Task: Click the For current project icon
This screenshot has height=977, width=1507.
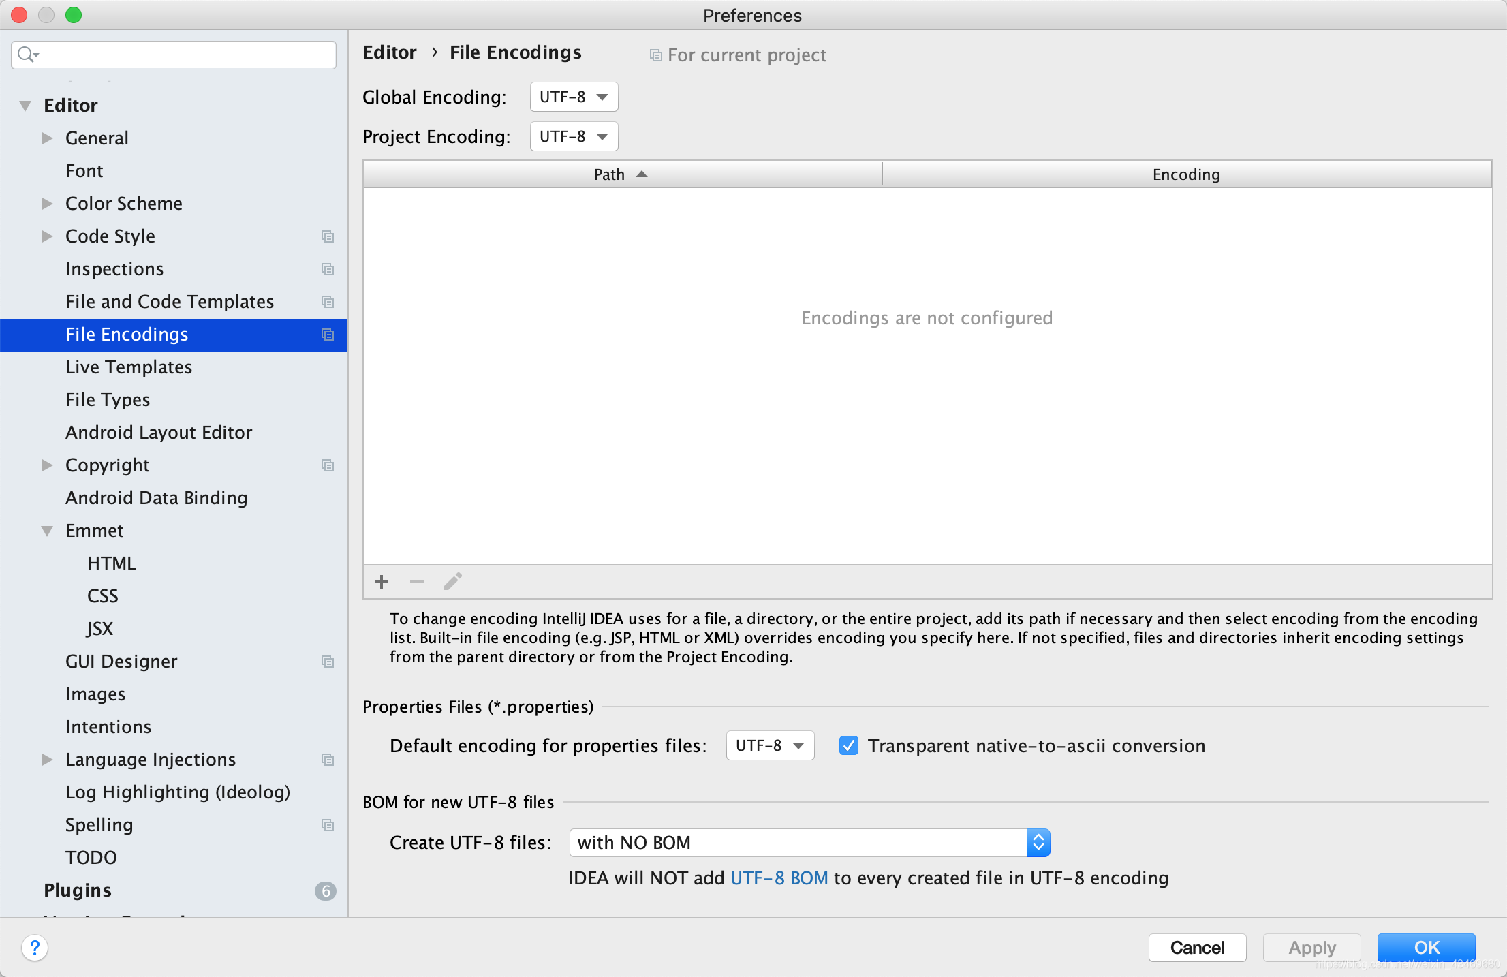Action: click(655, 54)
